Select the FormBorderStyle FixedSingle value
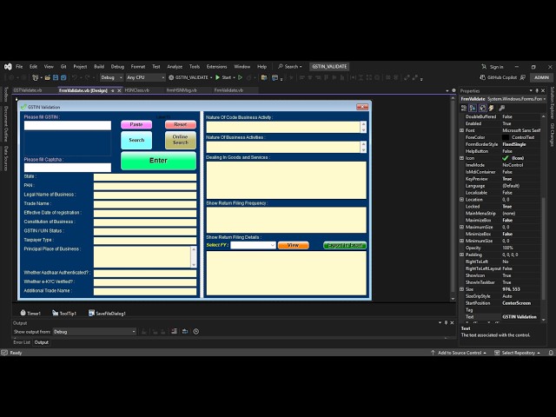The image size is (556, 417). click(514, 144)
